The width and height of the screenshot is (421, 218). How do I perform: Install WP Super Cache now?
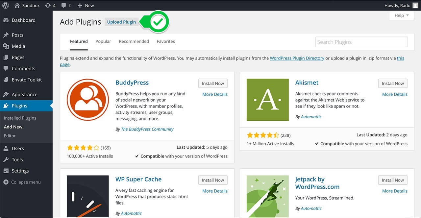(213, 180)
